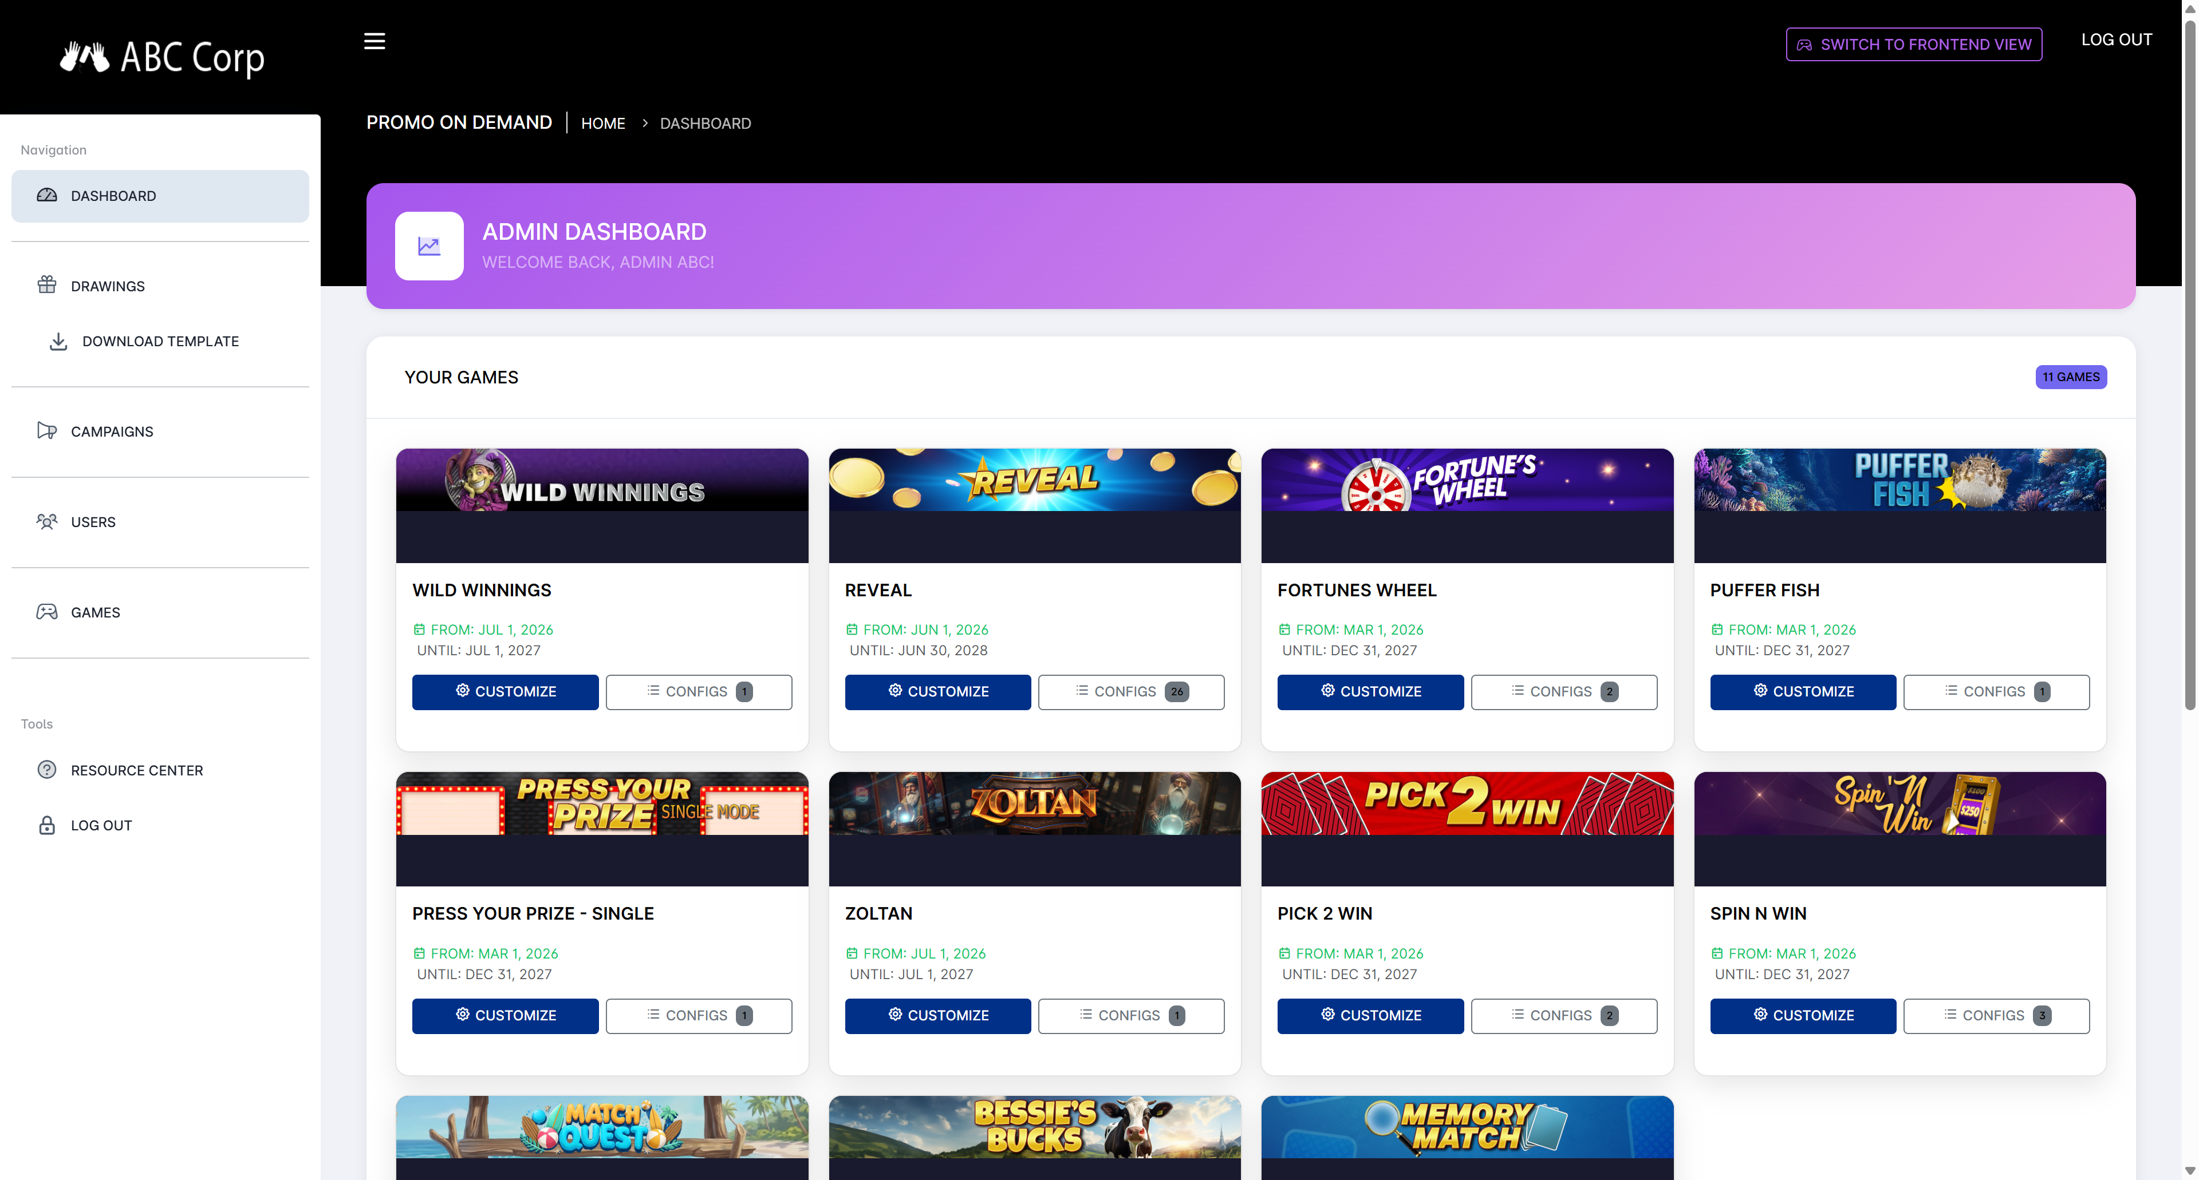This screenshot has width=2199, height=1180.
Task: Open the Users section
Action: (x=160, y=521)
